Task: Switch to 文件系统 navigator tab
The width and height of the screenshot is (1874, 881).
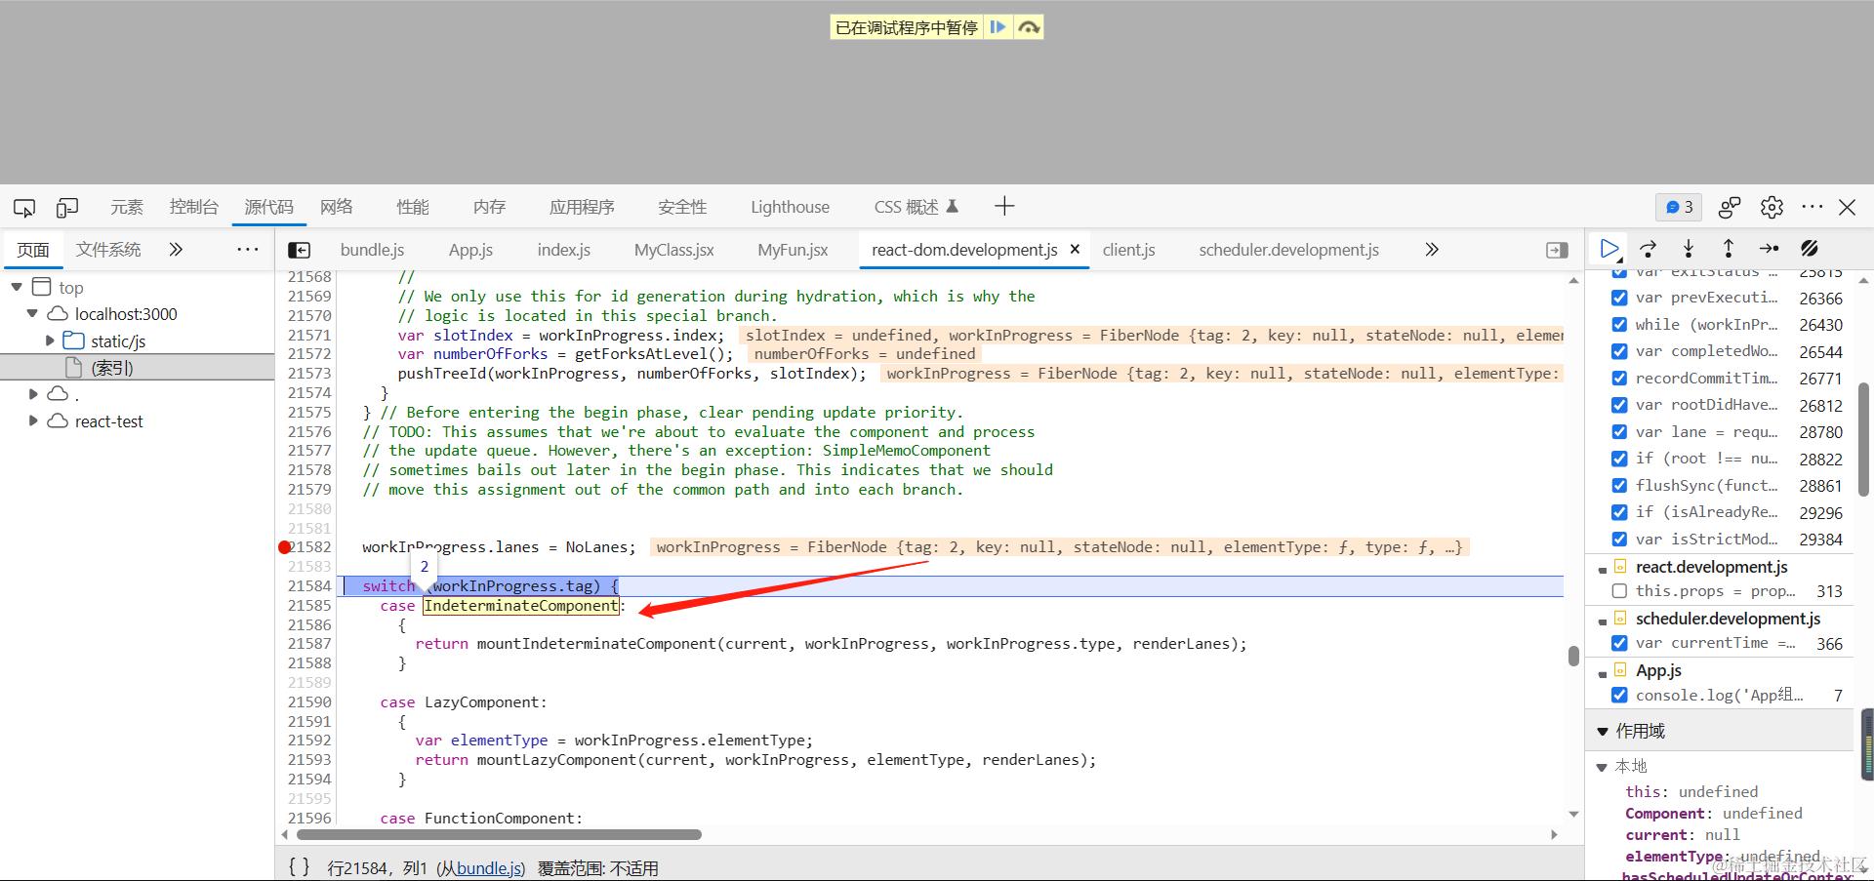Action: tap(108, 249)
